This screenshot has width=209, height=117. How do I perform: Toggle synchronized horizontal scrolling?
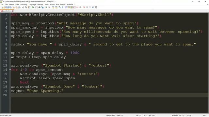tap(56, 7)
